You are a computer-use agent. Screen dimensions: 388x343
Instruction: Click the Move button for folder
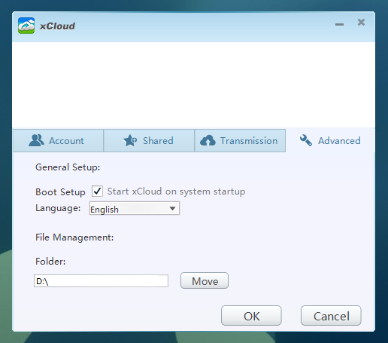(205, 280)
